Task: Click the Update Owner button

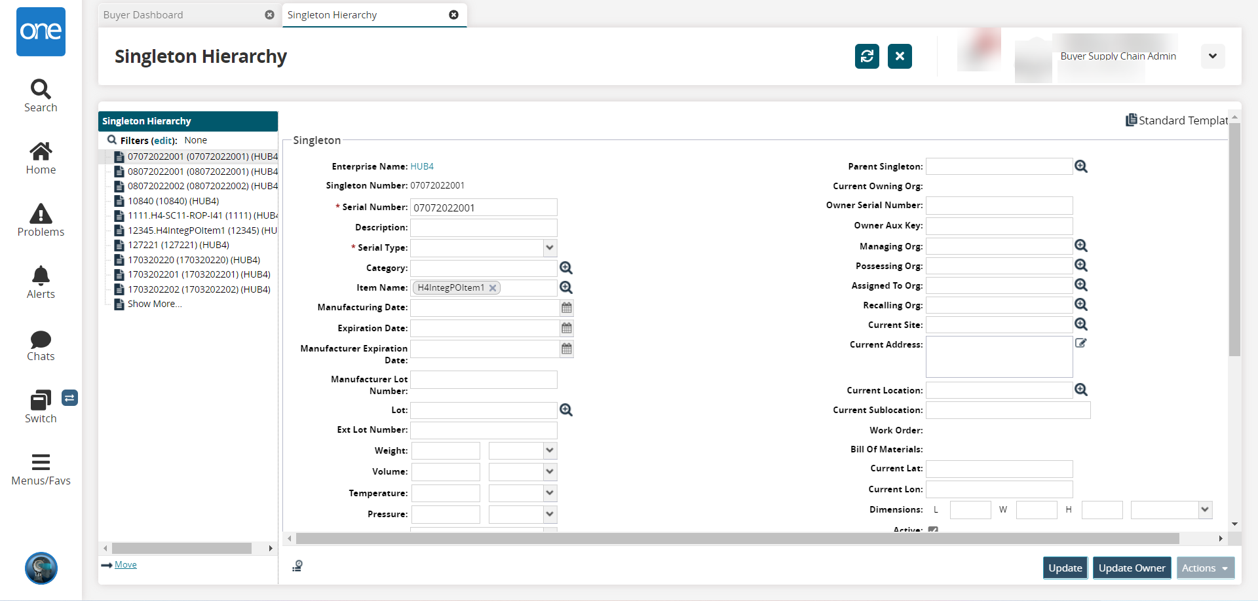Action: [x=1132, y=568]
